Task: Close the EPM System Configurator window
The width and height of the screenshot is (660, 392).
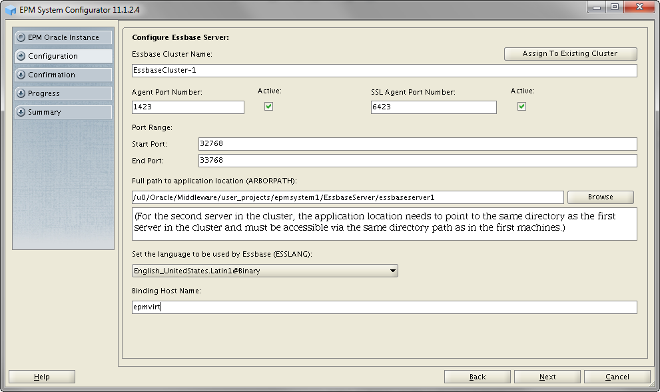Action: point(639,7)
